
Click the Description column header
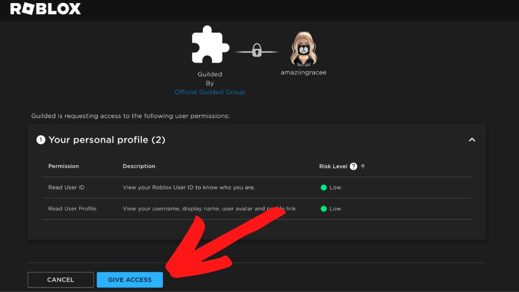click(139, 166)
